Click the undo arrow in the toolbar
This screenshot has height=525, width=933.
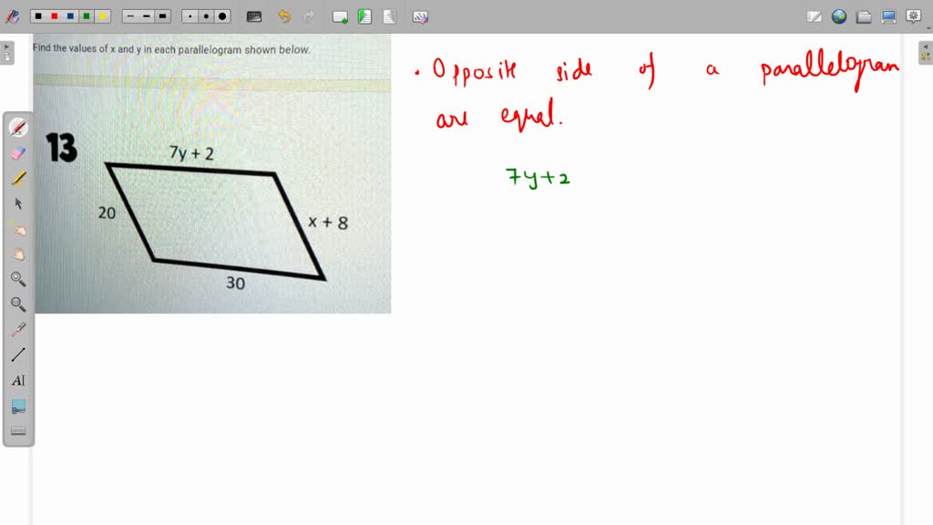[285, 15]
